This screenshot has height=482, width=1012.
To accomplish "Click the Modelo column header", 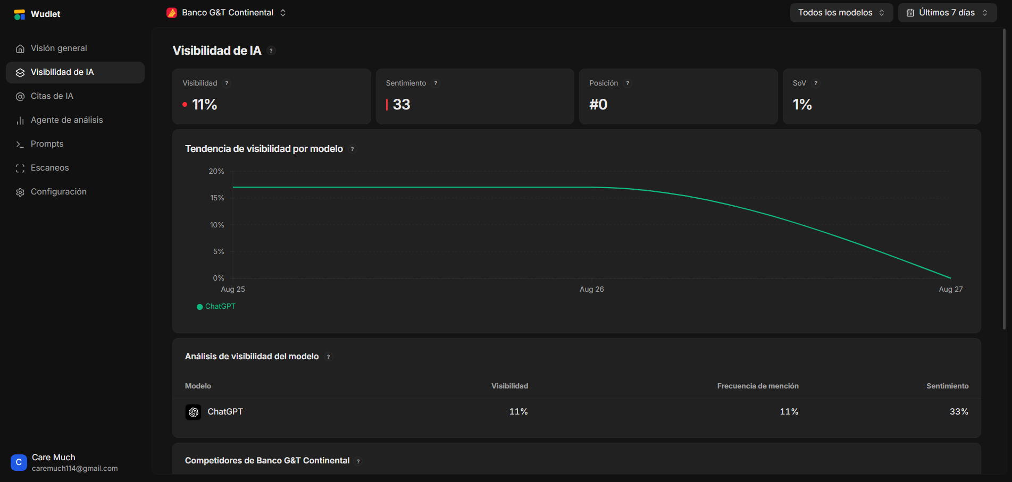I will pyautogui.click(x=198, y=386).
